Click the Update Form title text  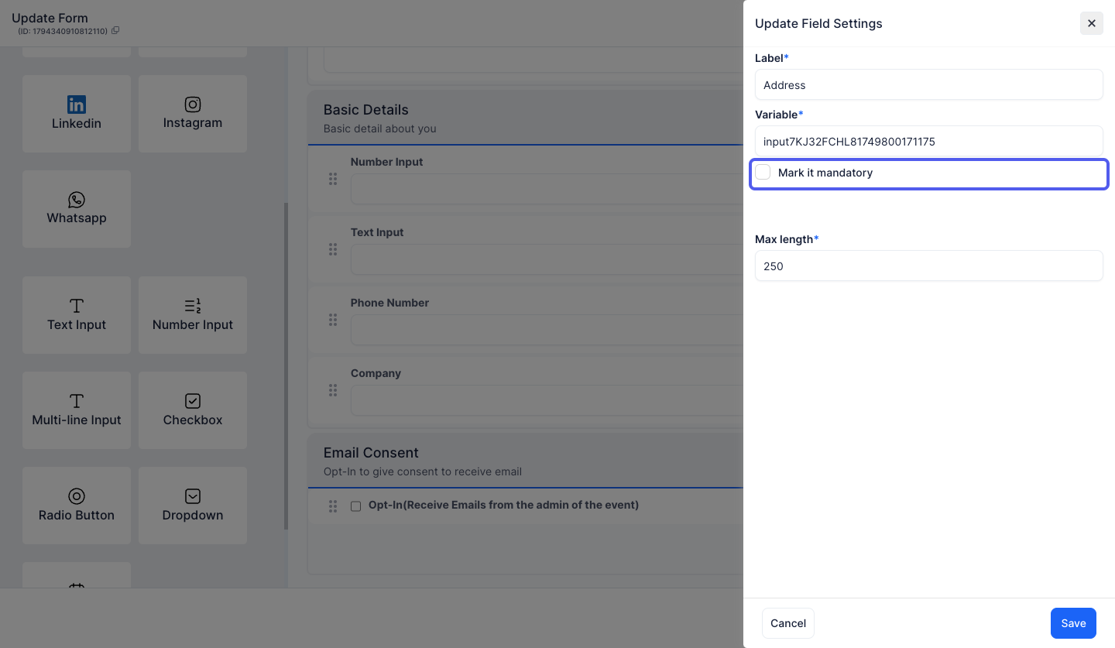(x=50, y=18)
